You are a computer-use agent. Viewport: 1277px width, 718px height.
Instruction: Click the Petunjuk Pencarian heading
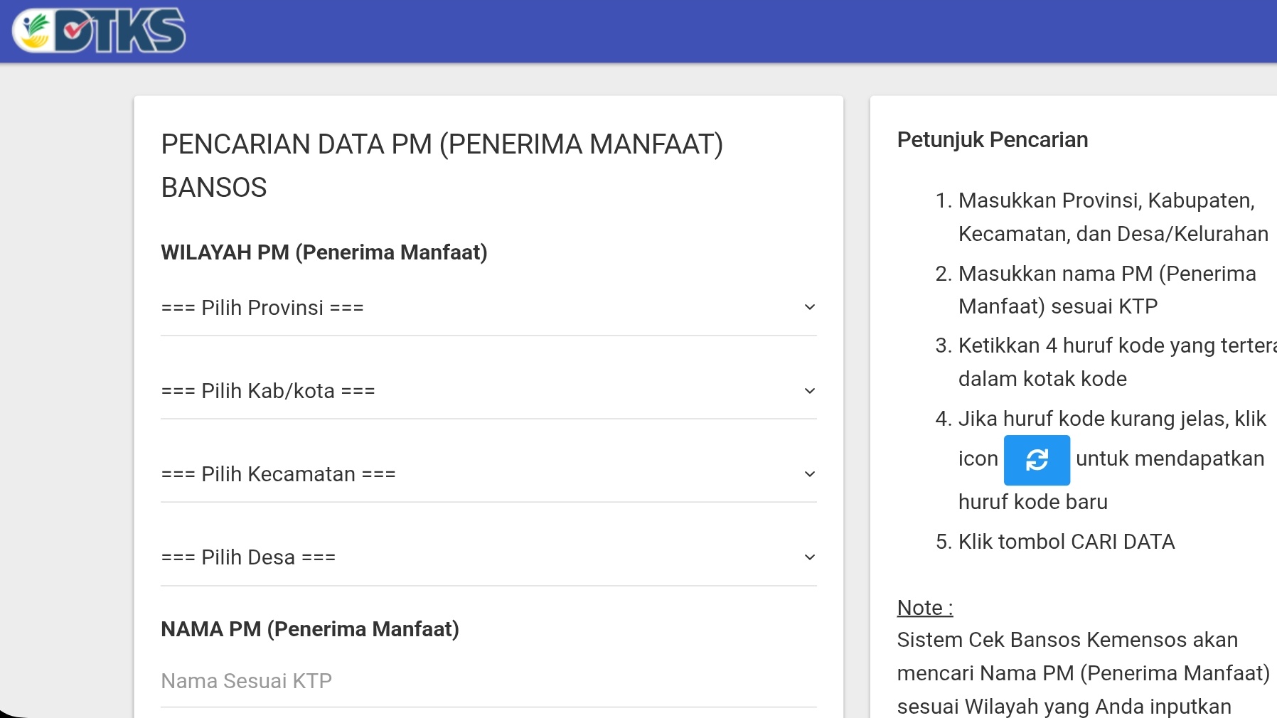point(992,139)
